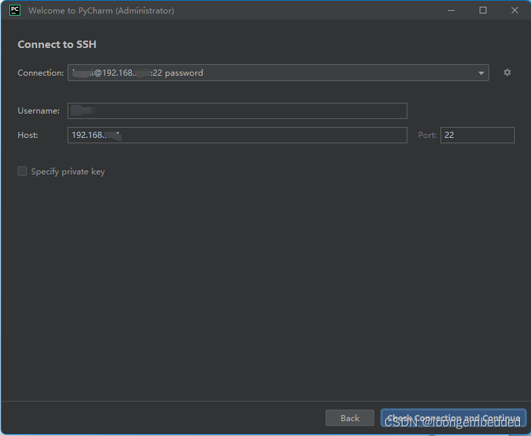Click the Connection: label
Viewport: 531px width, 436px height.
pyautogui.click(x=41, y=73)
